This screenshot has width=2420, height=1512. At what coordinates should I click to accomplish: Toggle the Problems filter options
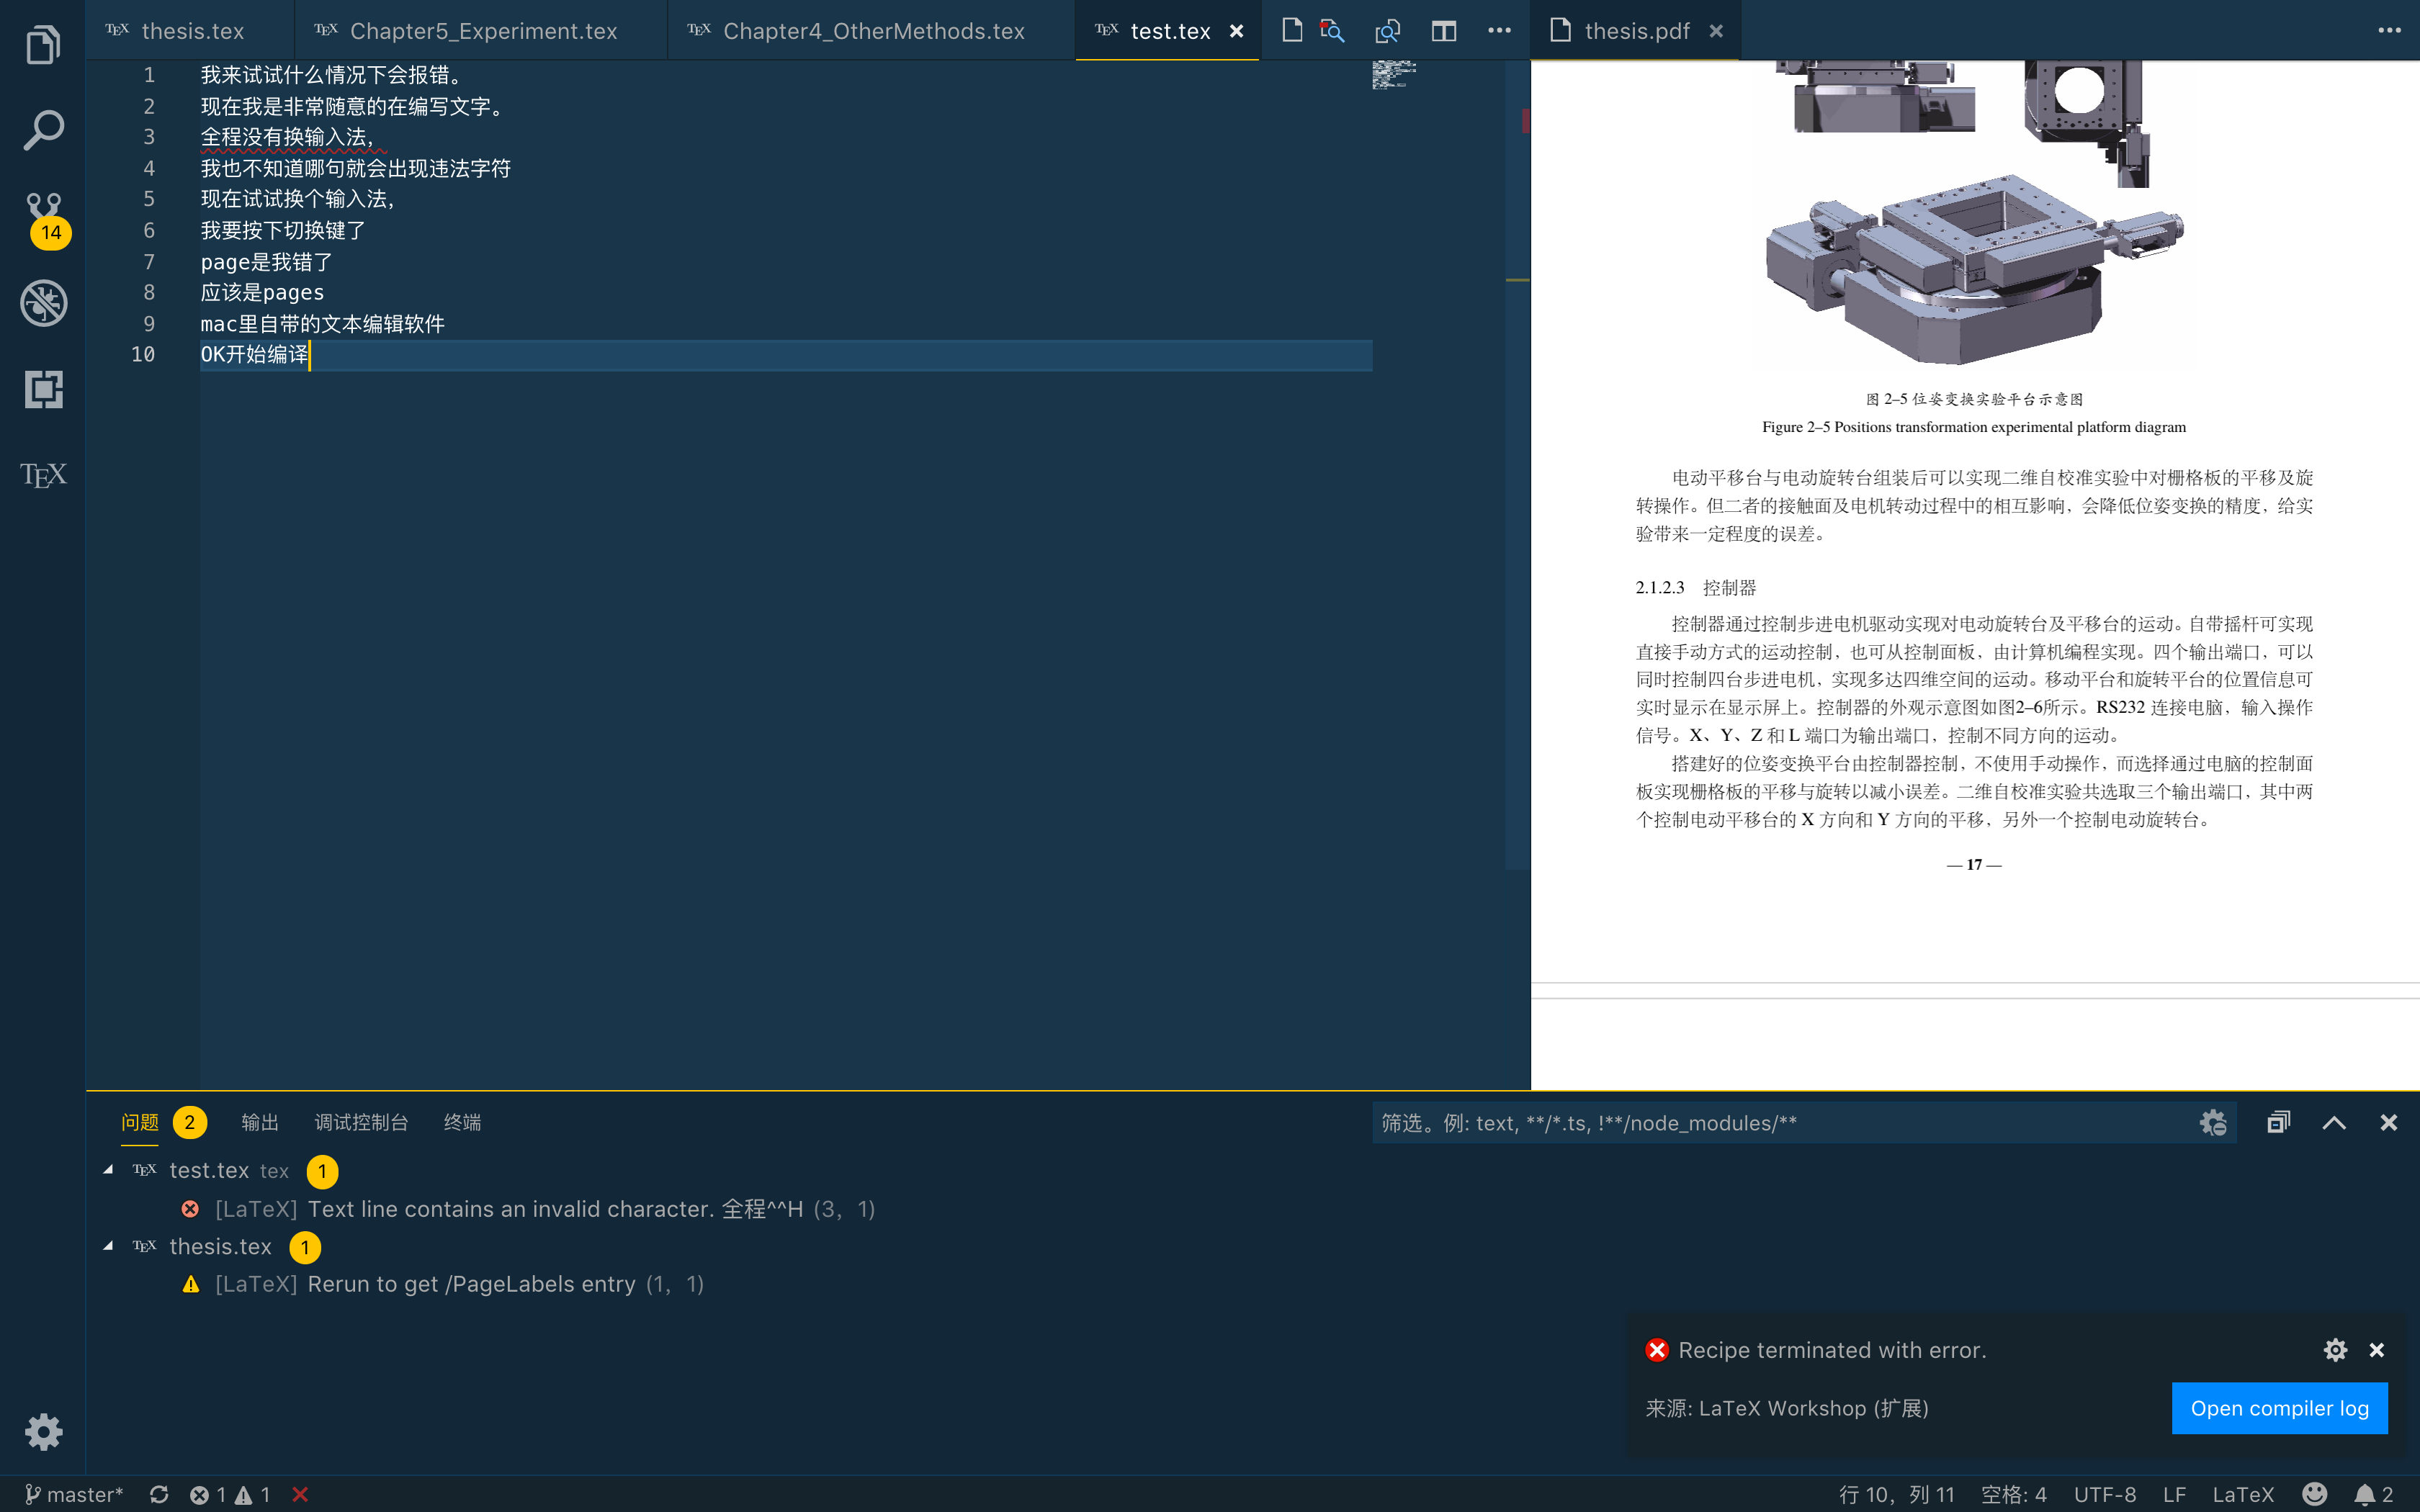click(2212, 1122)
